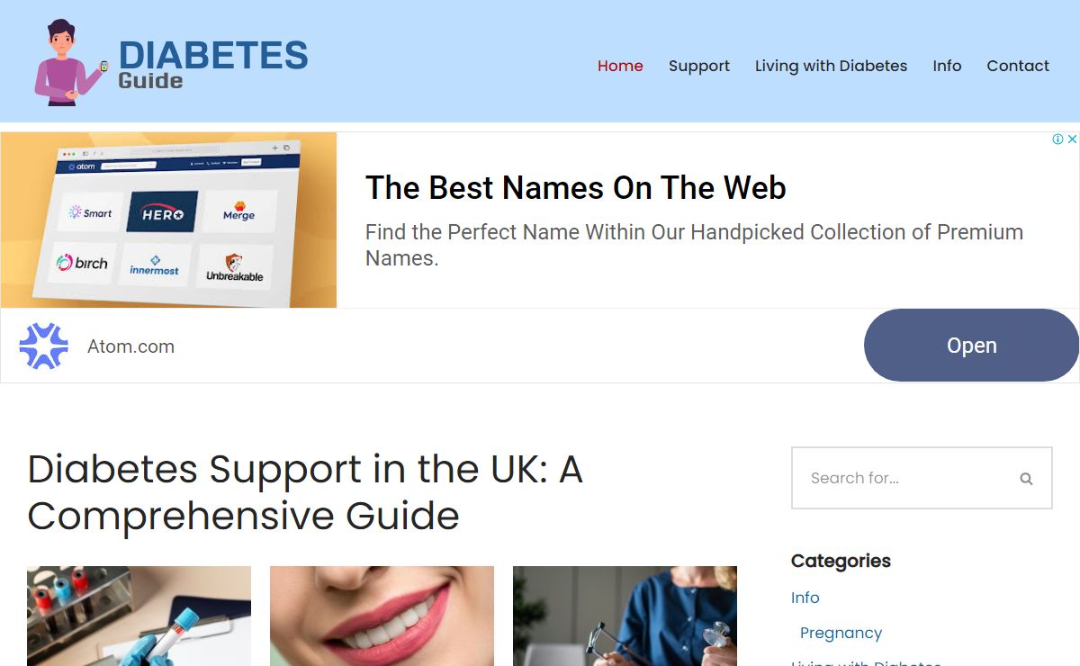Close the Atom.com advertisement
This screenshot has height=666, width=1080.
pos(1072,139)
